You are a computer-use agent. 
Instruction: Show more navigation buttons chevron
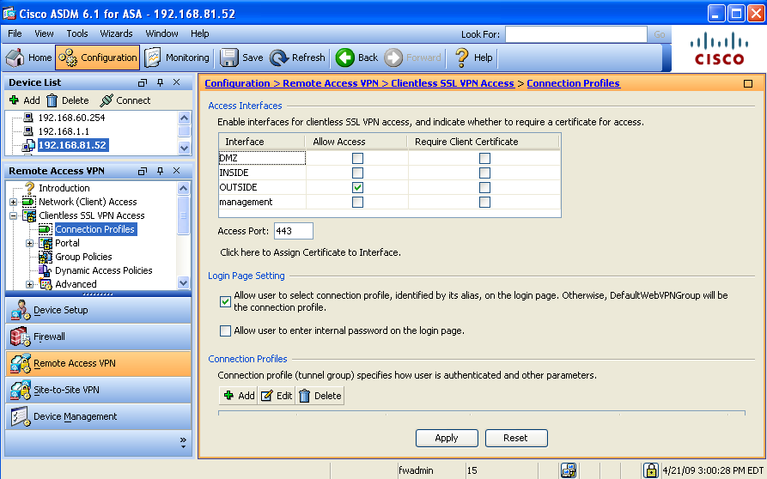pos(184,442)
